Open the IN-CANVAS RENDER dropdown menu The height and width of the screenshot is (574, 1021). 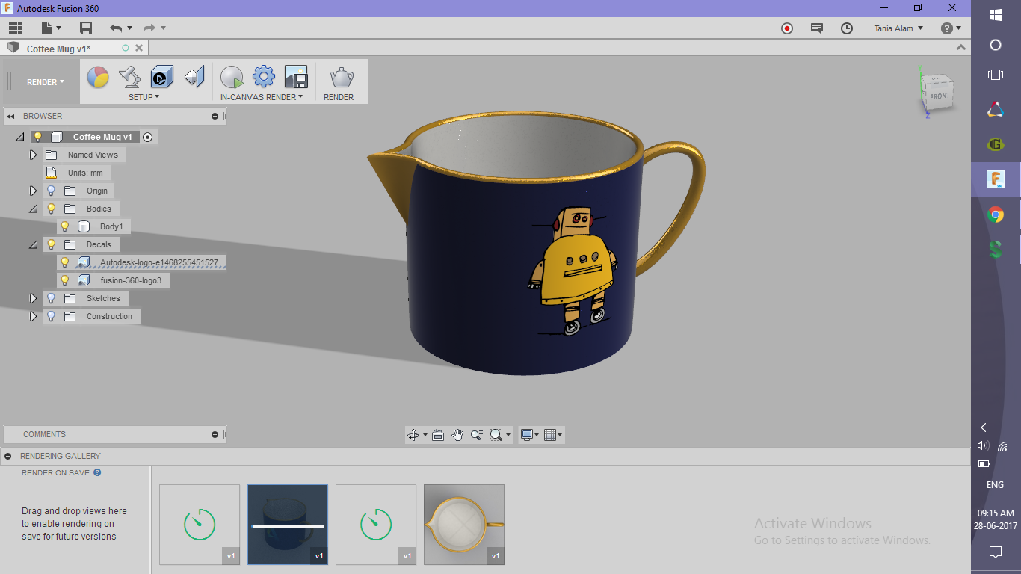coord(262,97)
